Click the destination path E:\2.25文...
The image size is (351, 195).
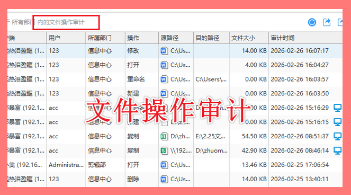click(x=210, y=136)
